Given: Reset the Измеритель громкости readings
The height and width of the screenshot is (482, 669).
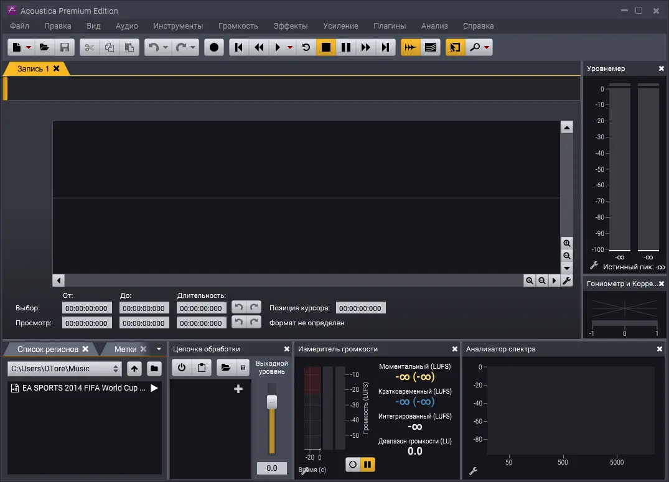Looking at the screenshot, I should pos(352,464).
